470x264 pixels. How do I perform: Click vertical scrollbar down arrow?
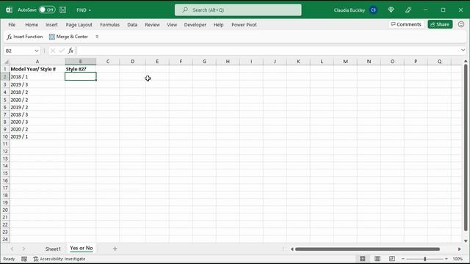pos(466,241)
